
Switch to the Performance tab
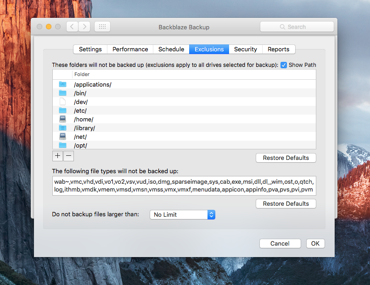[130, 49]
